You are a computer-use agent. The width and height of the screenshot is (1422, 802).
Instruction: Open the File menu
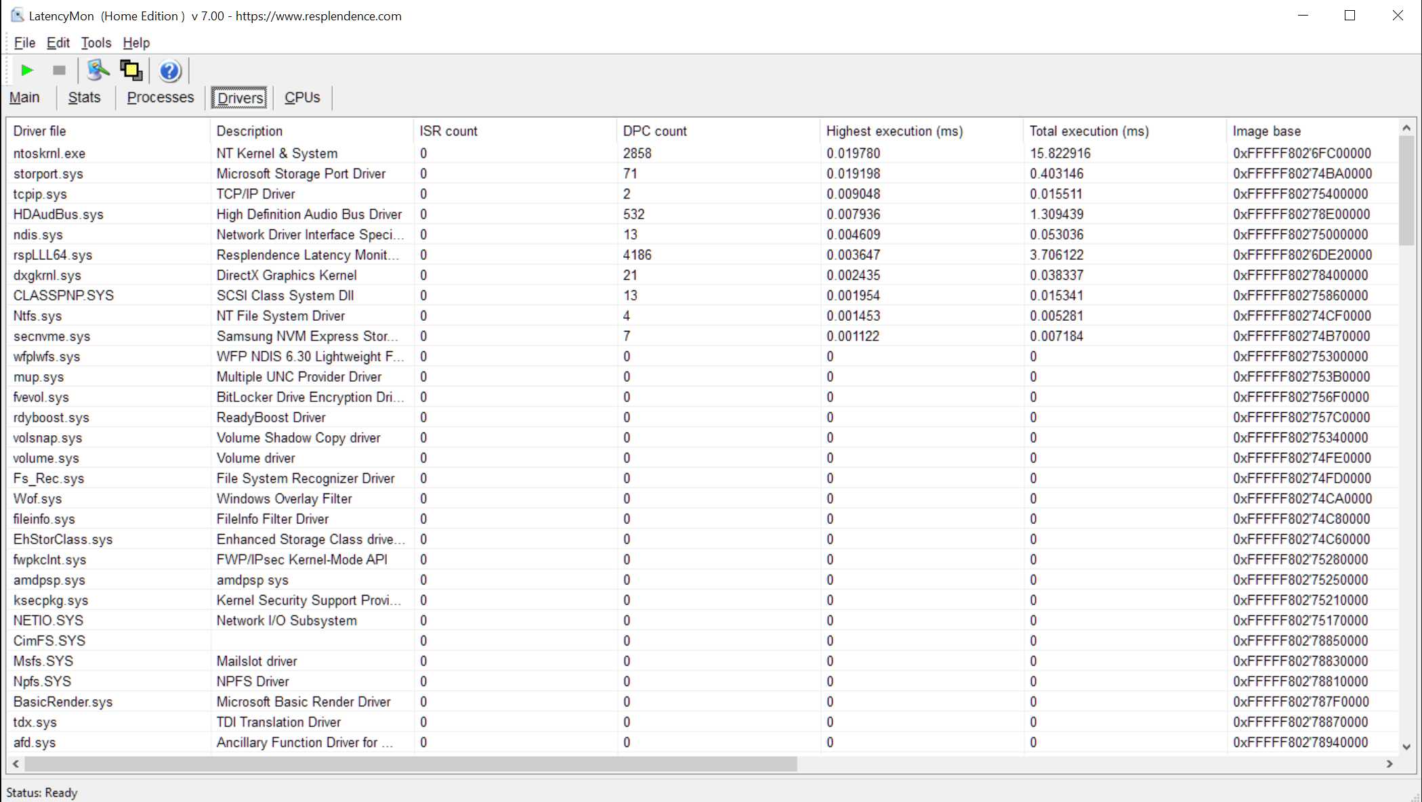pyautogui.click(x=24, y=43)
